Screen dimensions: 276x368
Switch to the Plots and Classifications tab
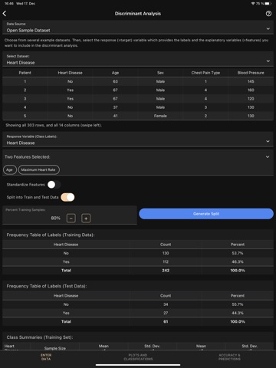138,357
